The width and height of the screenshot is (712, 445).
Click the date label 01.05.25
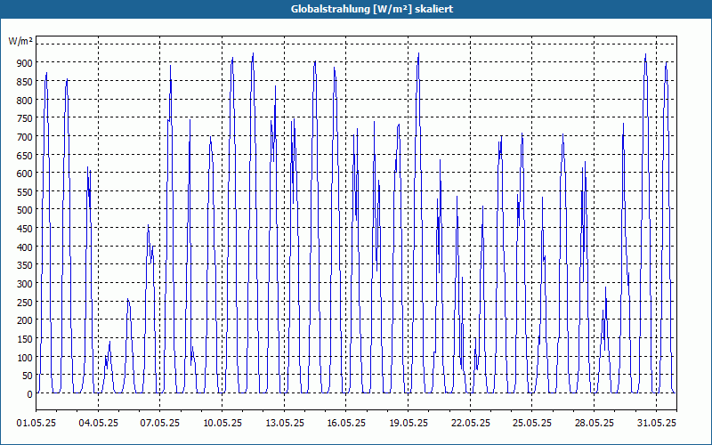click(36, 424)
